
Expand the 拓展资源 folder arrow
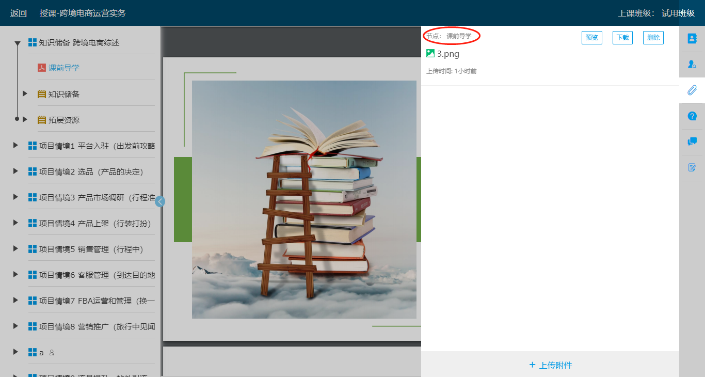click(x=25, y=119)
